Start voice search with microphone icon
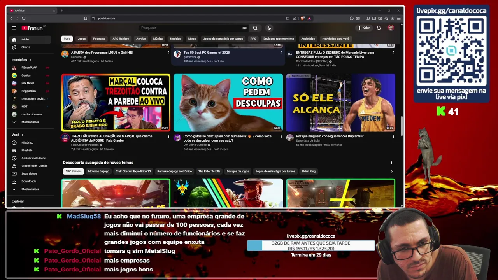498x280 pixels. coord(269,28)
